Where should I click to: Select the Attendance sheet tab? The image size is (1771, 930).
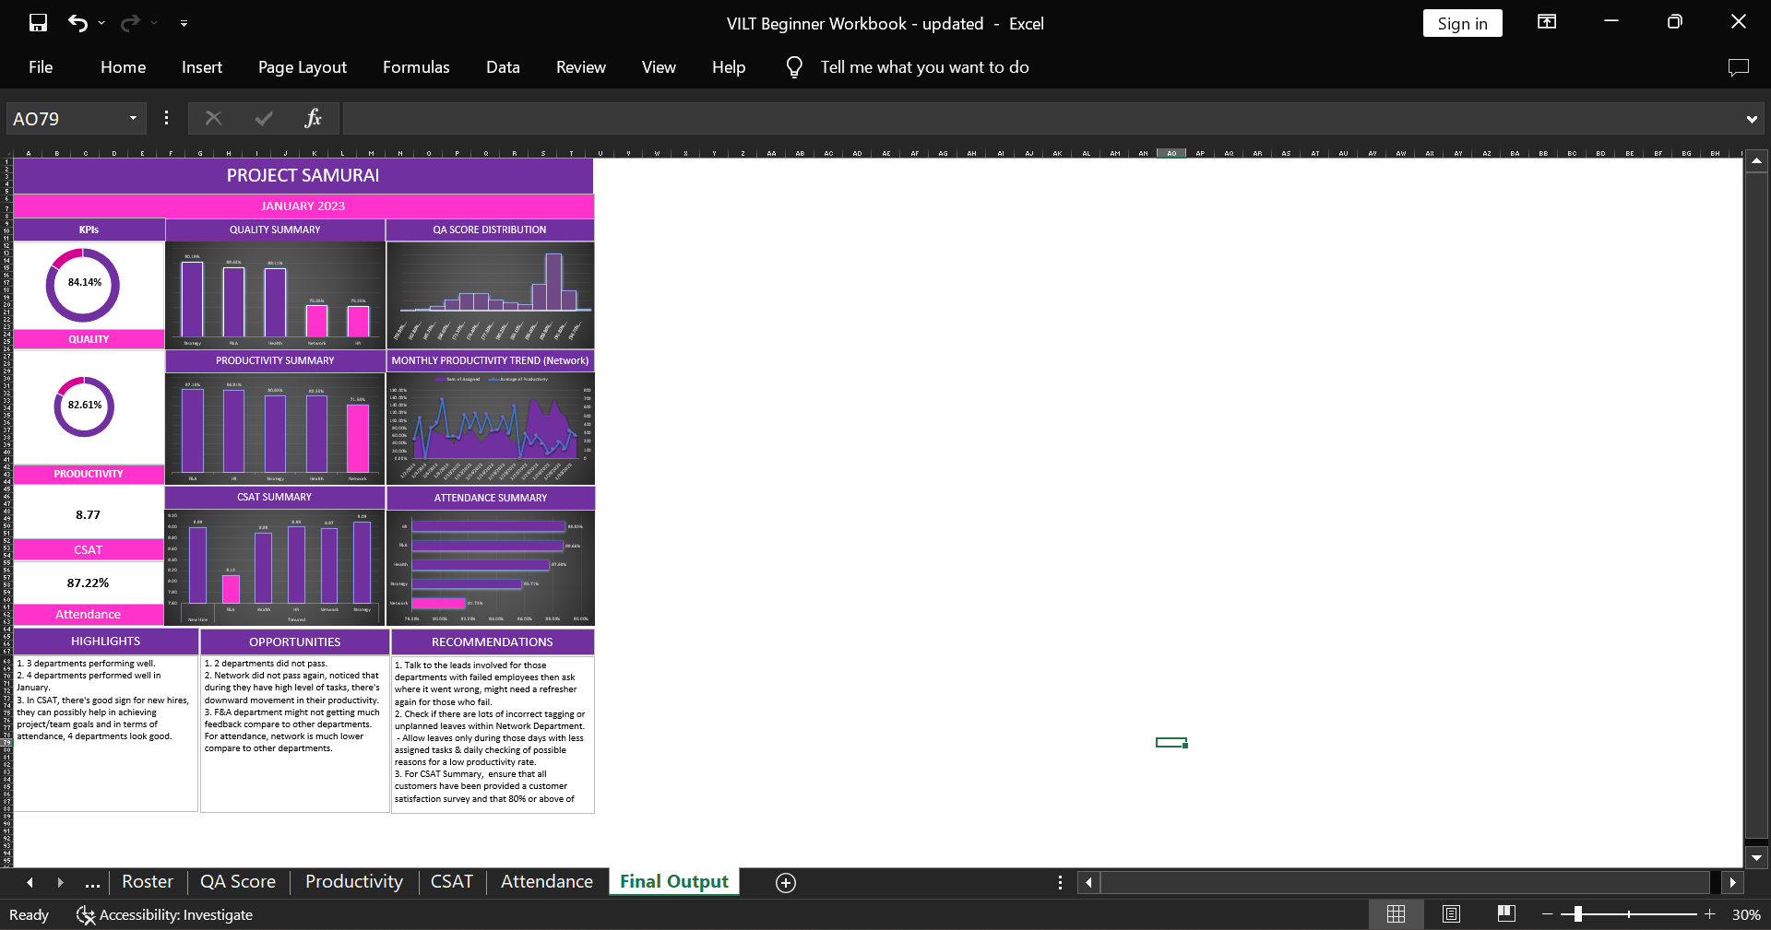pos(546,881)
